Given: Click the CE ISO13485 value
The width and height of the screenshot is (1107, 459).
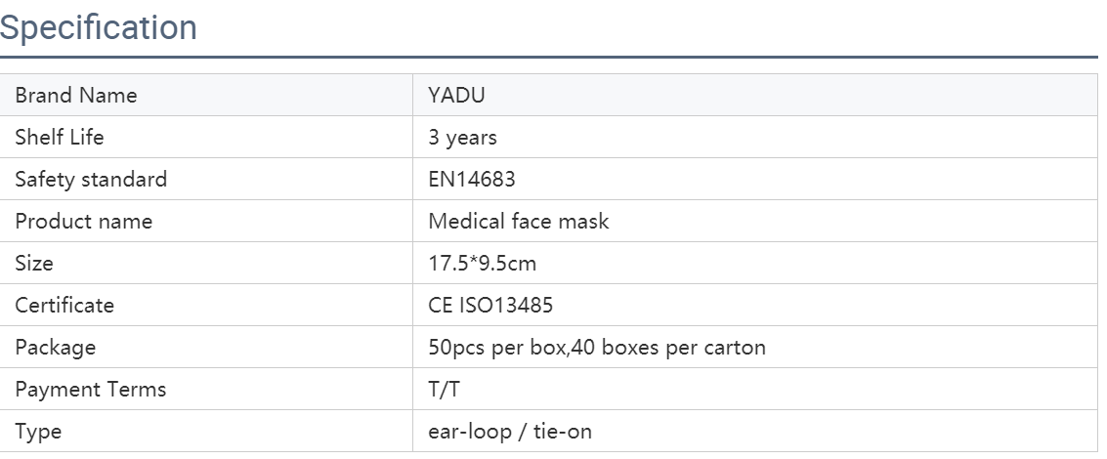Looking at the screenshot, I should 490,305.
